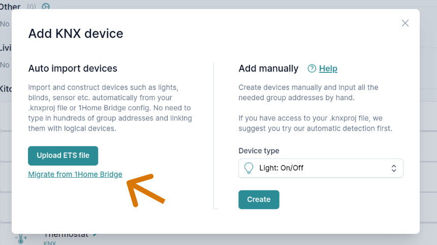Open the Help link
Screen dimensions: 437x245
coord(328,68)
